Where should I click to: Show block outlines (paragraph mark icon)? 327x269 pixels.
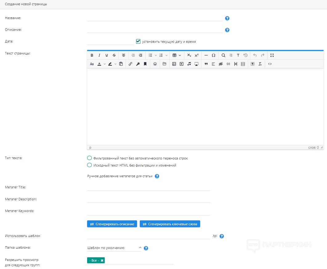[252, 64]
